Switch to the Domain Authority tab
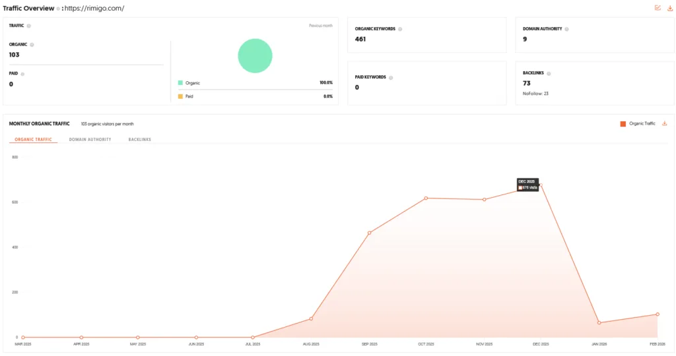Viewport: 676px width, 356px height. pos(90,140)
